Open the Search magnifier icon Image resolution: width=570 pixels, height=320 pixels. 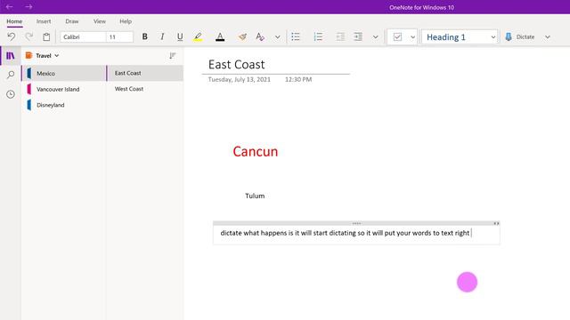(x=11, y=75)
